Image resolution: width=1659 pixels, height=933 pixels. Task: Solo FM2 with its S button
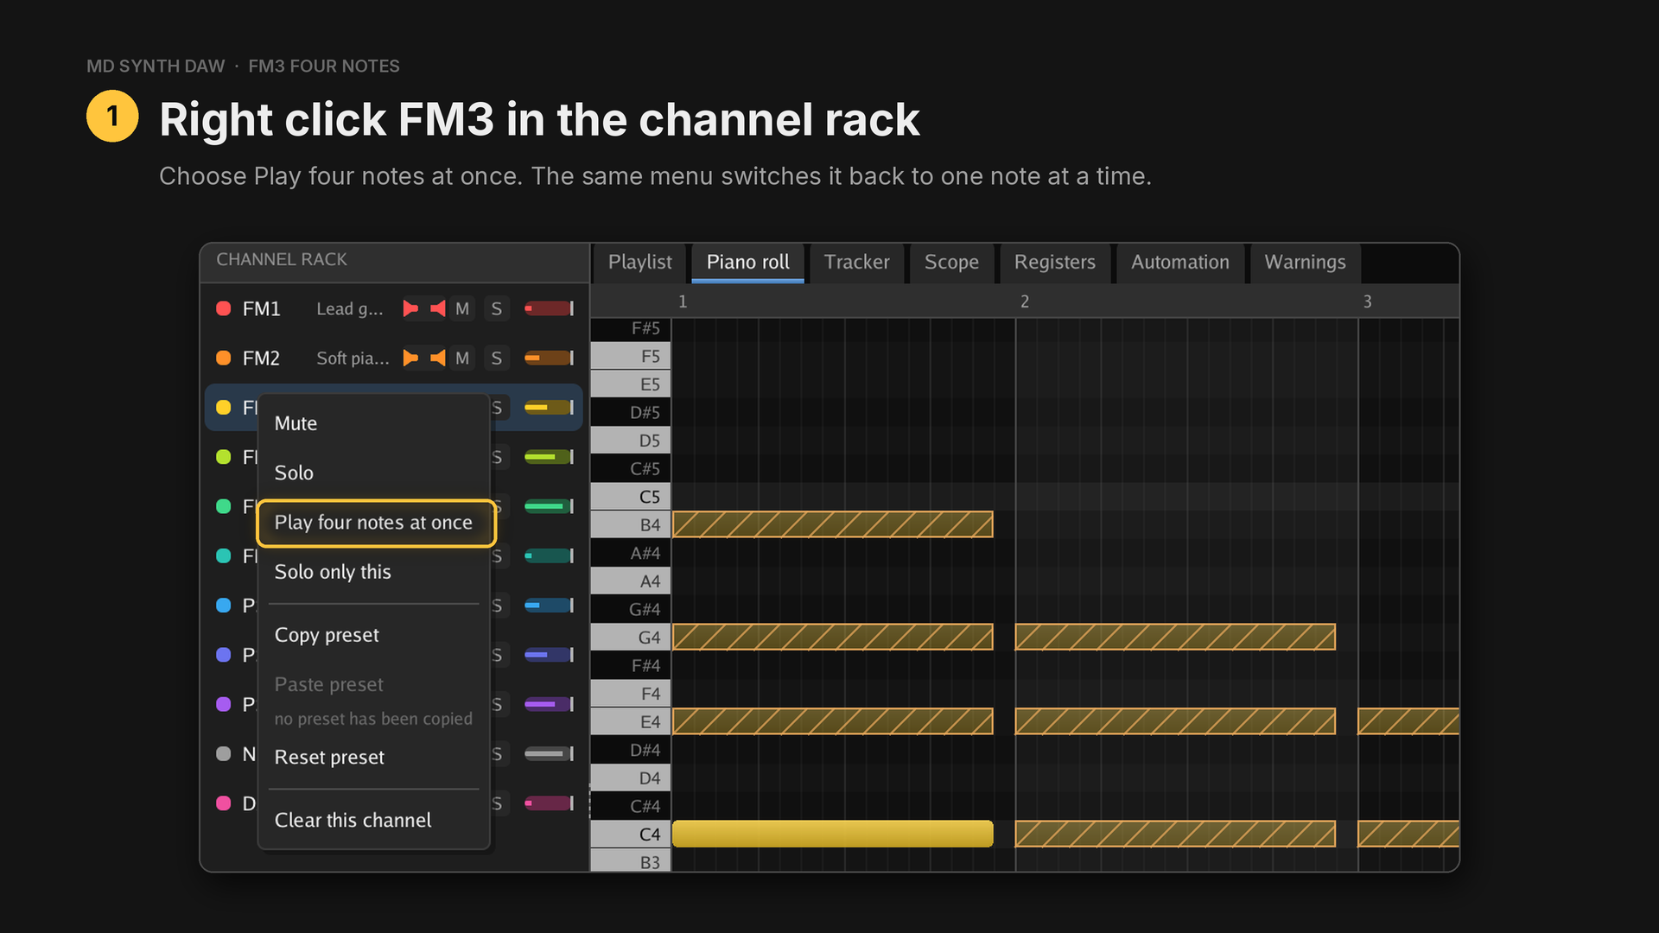click(496, 358)
